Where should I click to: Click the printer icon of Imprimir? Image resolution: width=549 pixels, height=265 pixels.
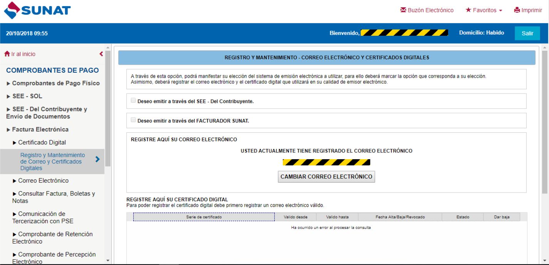tap(517, 10)
